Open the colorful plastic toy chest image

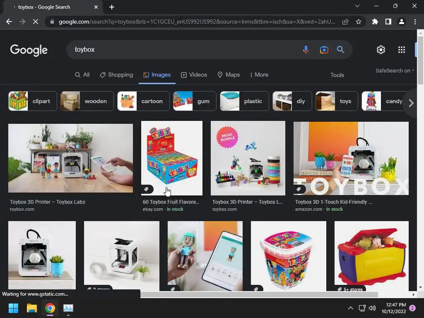pos(371,256)
